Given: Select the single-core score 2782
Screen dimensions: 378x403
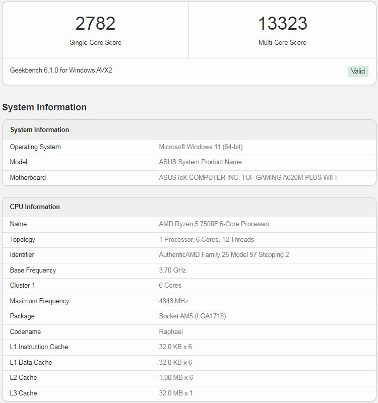Looking at the screenshot, I should pos(95,23).
